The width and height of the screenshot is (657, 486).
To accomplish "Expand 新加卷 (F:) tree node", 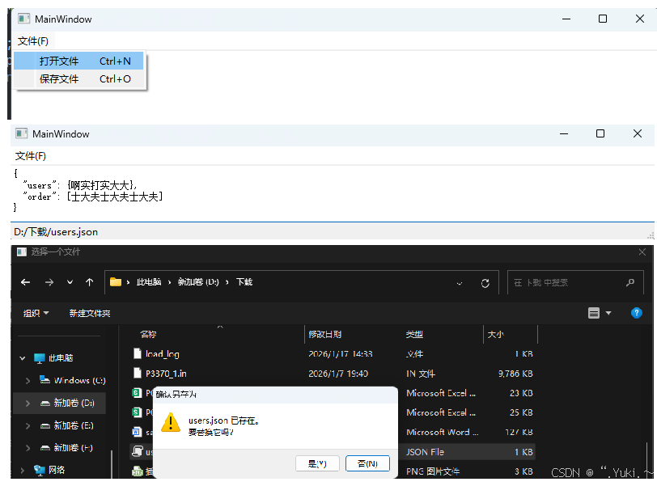I will pos(28,448).
